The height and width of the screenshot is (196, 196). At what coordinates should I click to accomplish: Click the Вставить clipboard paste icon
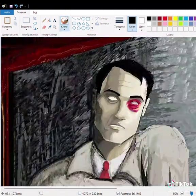tap(7, 20)
